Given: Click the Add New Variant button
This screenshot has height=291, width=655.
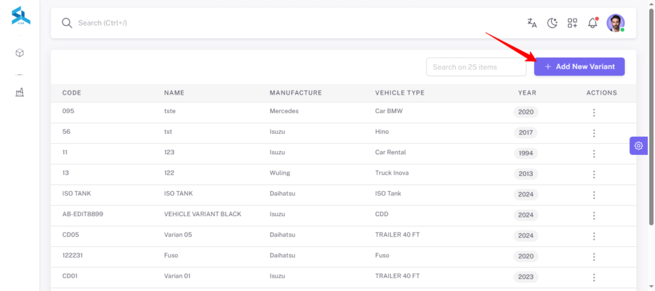Looking at the screenshot, I should pos(579,67).
